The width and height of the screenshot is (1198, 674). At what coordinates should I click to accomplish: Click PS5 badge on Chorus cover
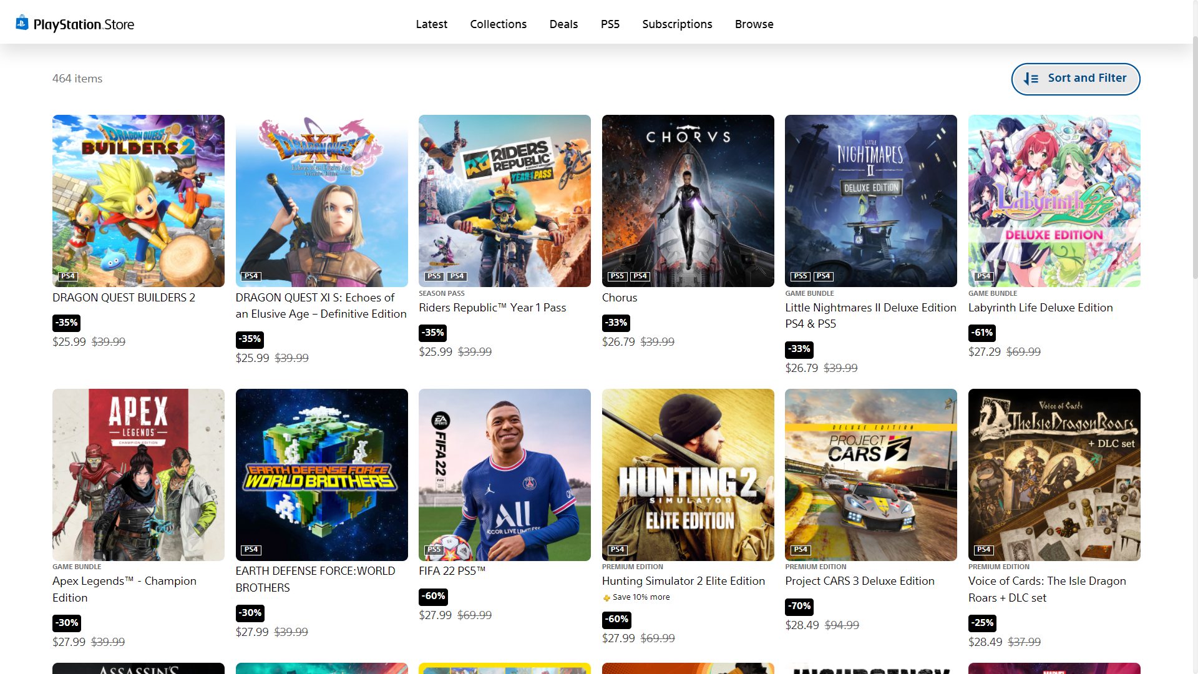(x=617, y=276)
